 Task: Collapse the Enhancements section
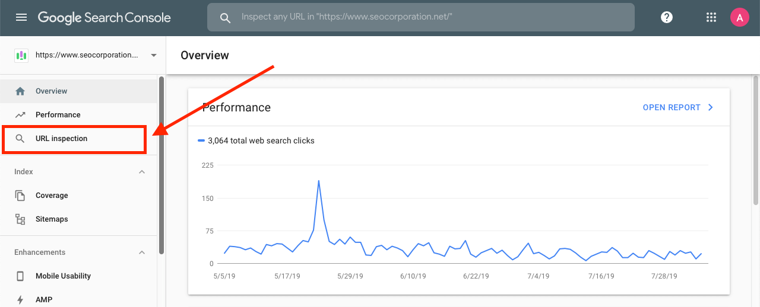pyautogui.click(x=142, y=252)
